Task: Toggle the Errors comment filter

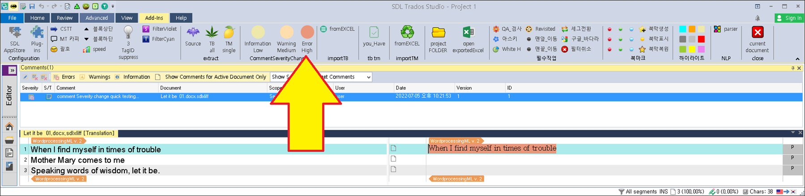Action: click(64, 77)
